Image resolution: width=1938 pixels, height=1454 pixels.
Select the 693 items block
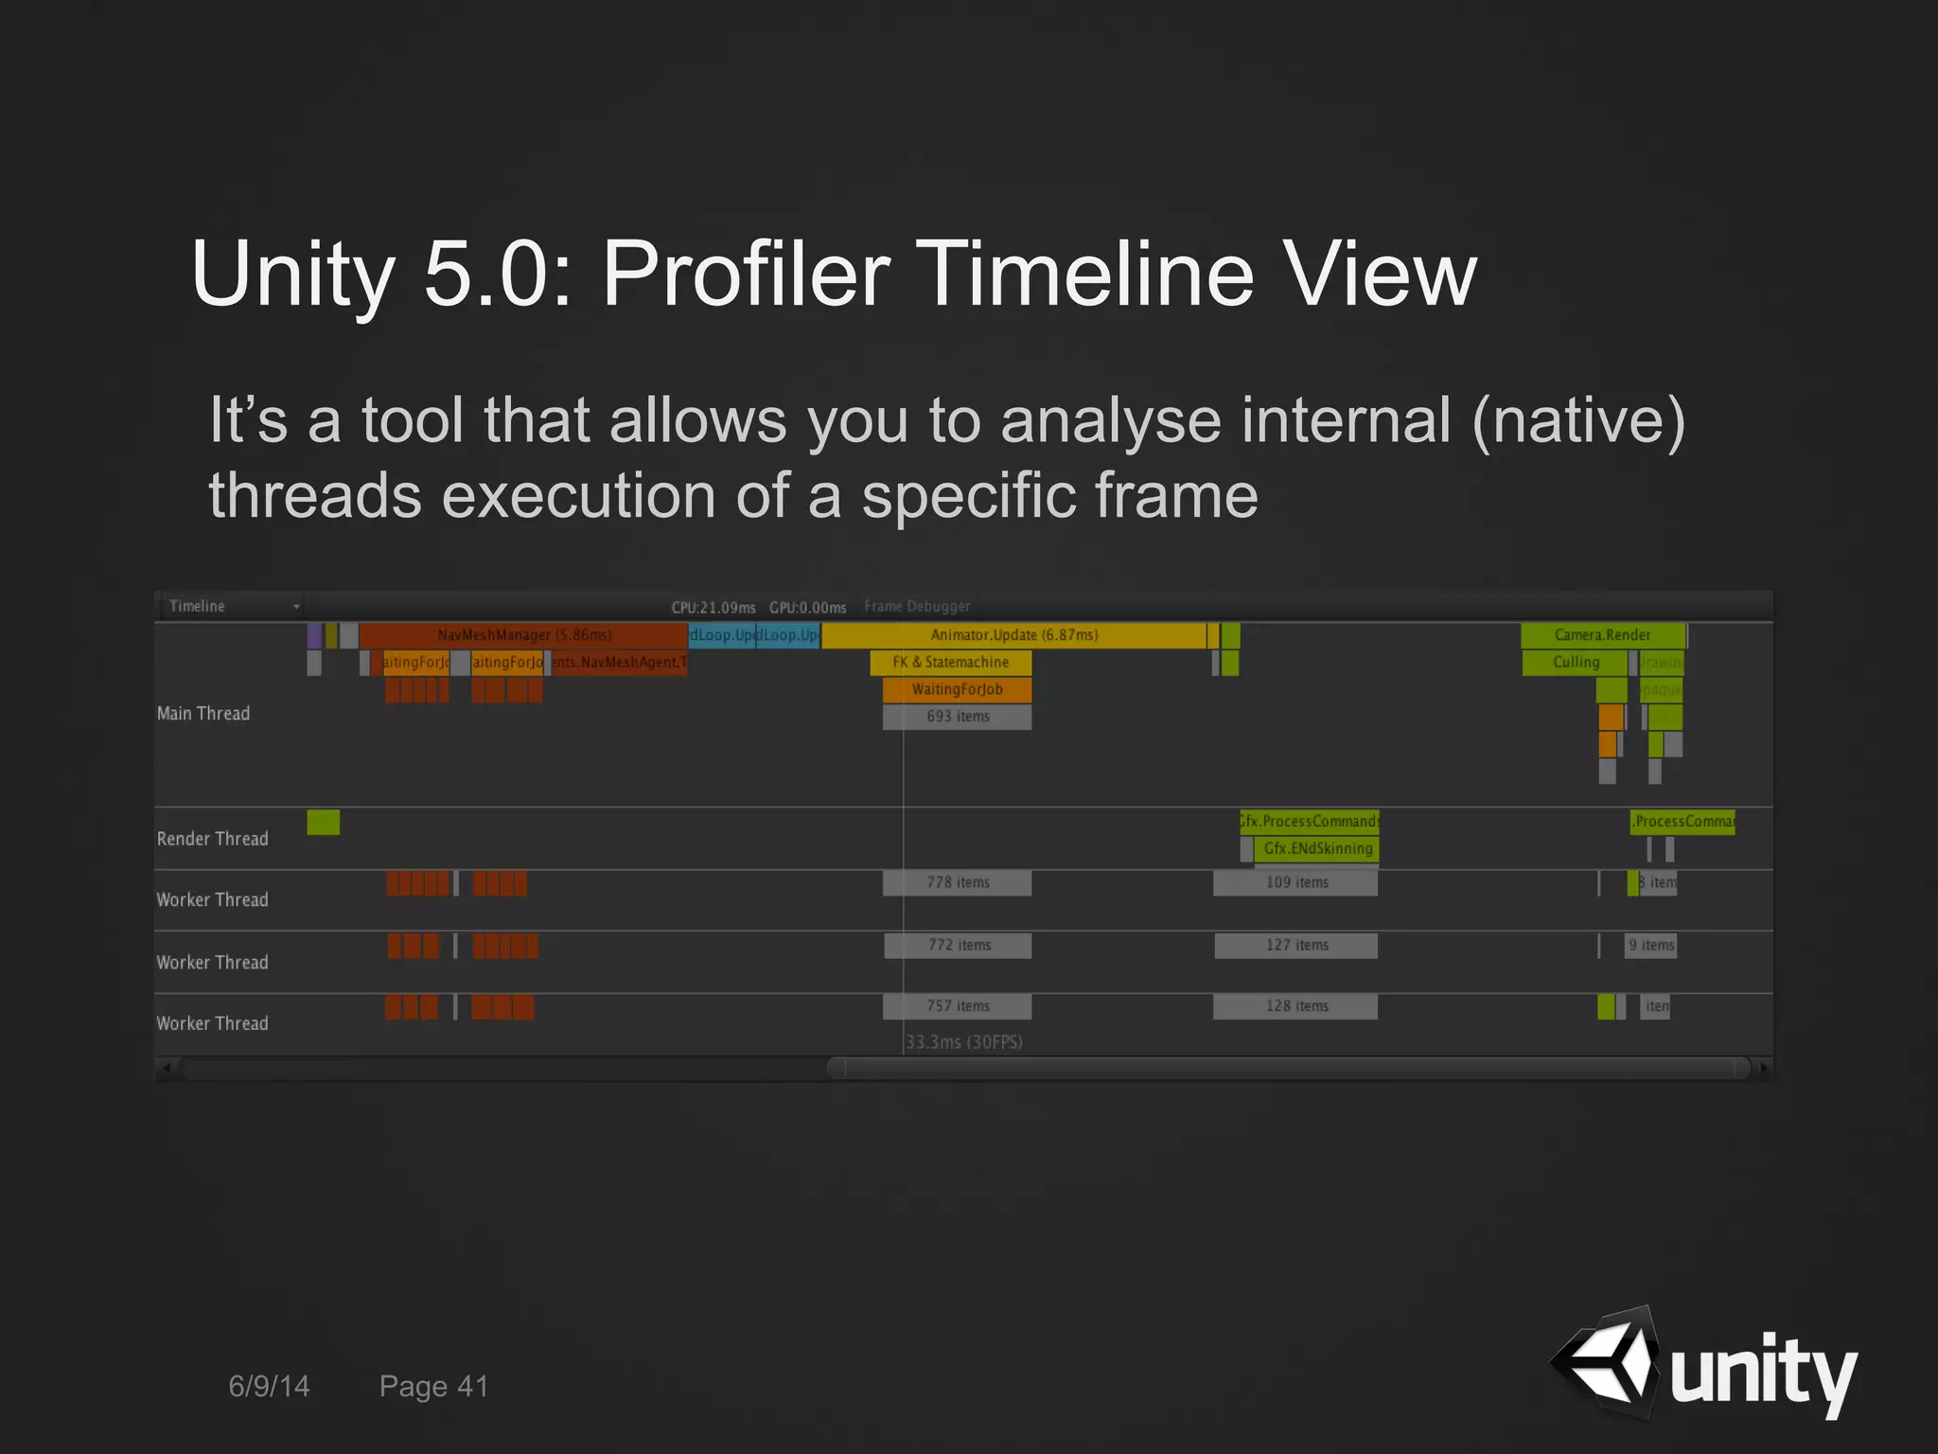pos(957,717)
